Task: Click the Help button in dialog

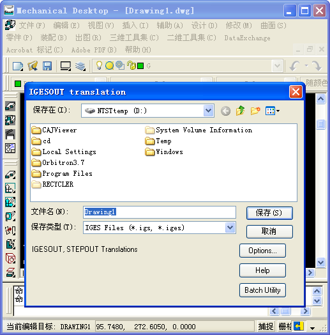Action: click(262, 270)
